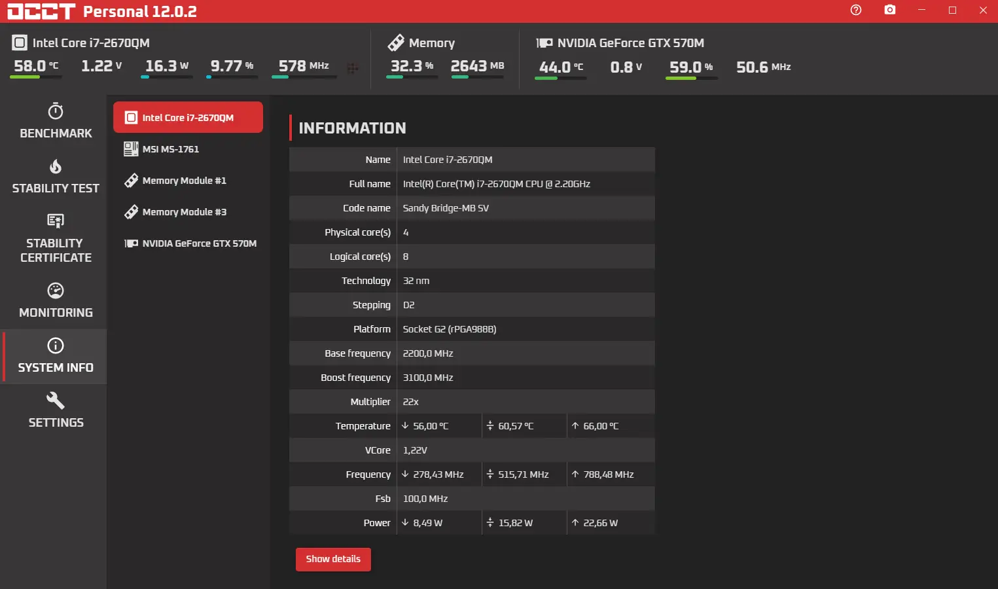The width and height of the screenshot is (998, 589).
Task: Click the Stability Certificate icon
Action: click(x=56, y=221)
